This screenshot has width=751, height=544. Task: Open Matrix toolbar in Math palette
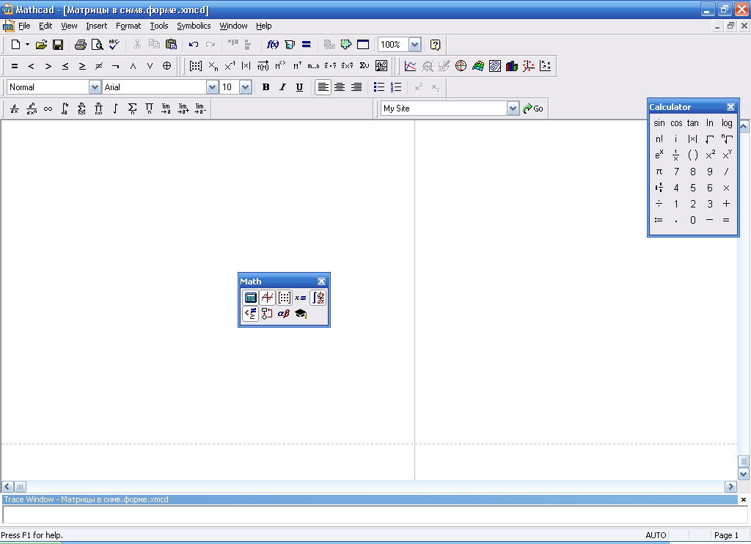284,298
